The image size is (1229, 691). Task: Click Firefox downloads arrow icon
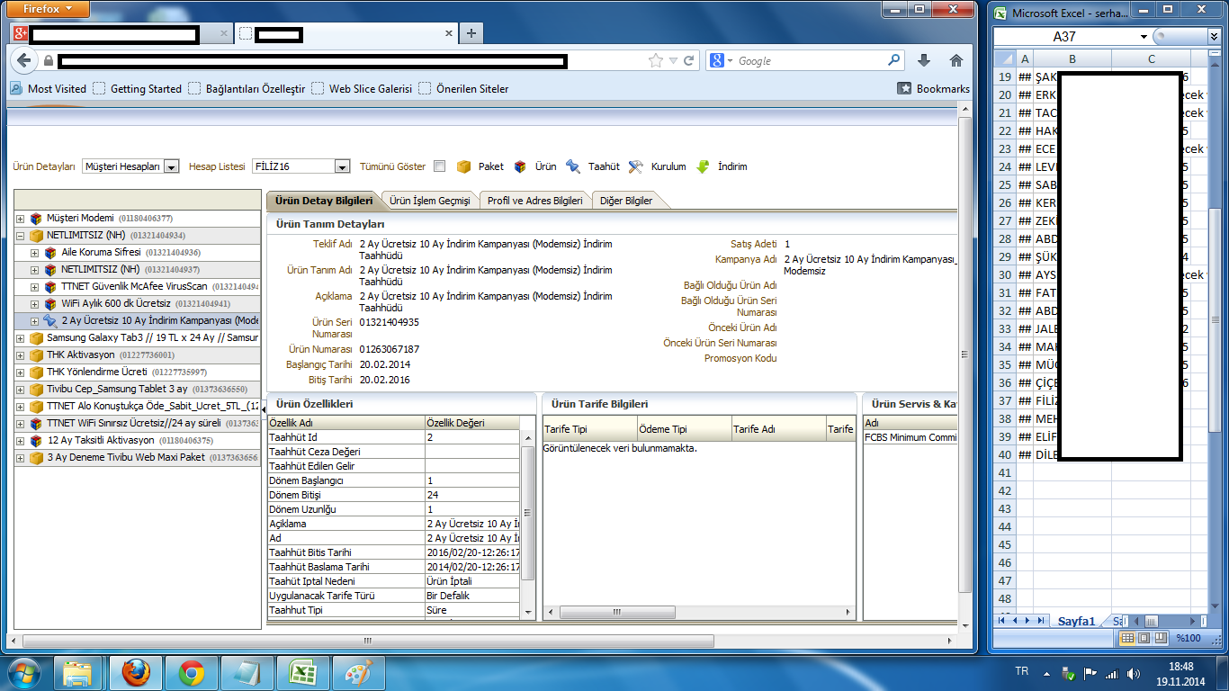(923, 60)
